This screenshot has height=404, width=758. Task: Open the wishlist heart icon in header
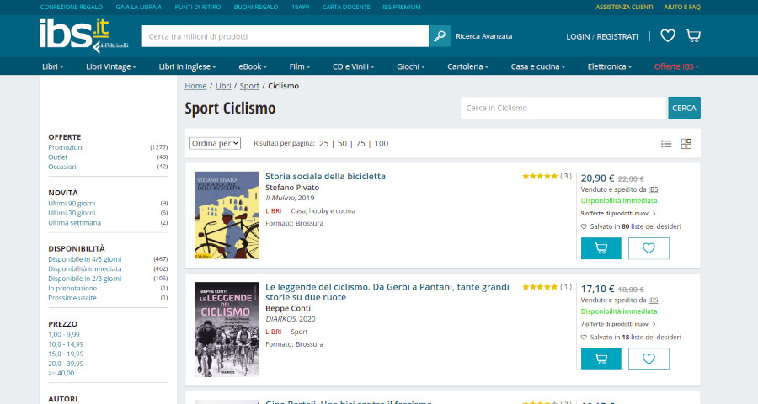click(668, 36)
